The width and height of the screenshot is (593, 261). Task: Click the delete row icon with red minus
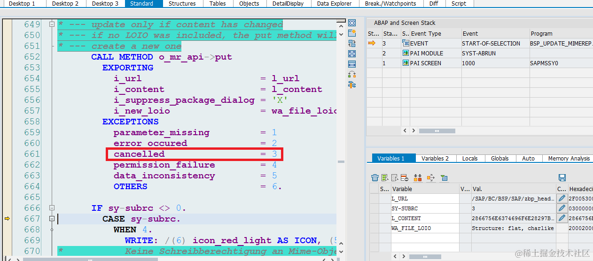pyautogui.click(x=405, y=177)
